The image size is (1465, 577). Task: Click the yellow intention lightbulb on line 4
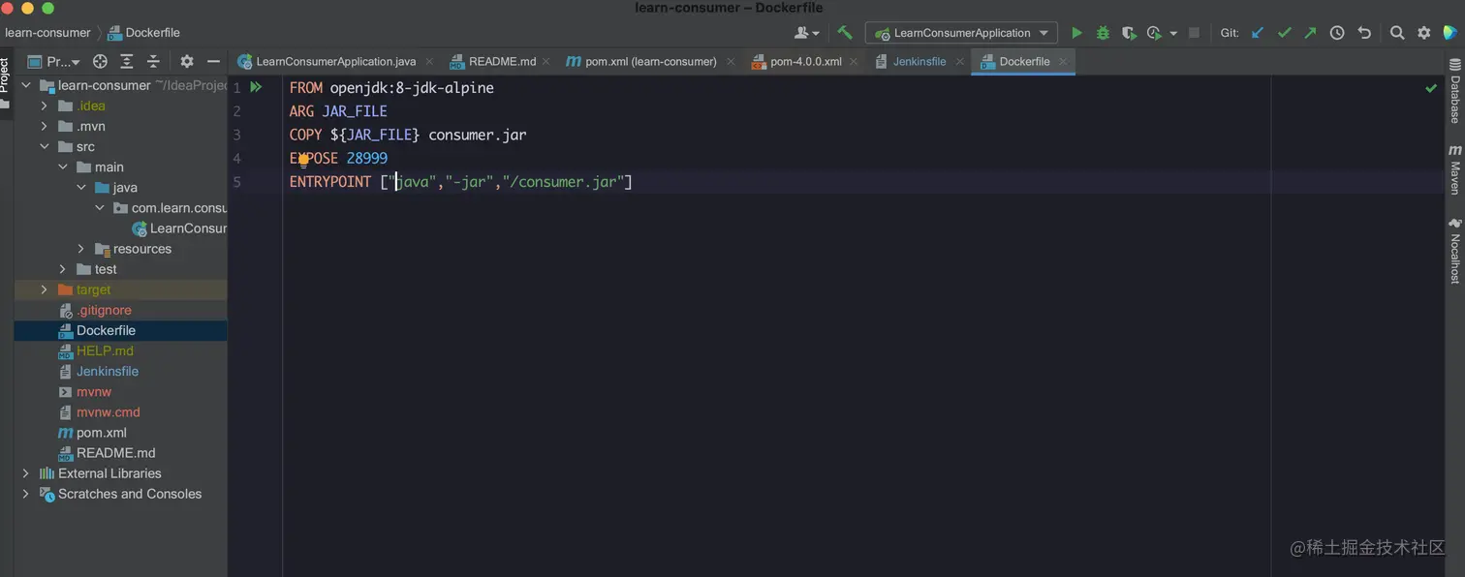pyautogui.click(x=303, y=160)
